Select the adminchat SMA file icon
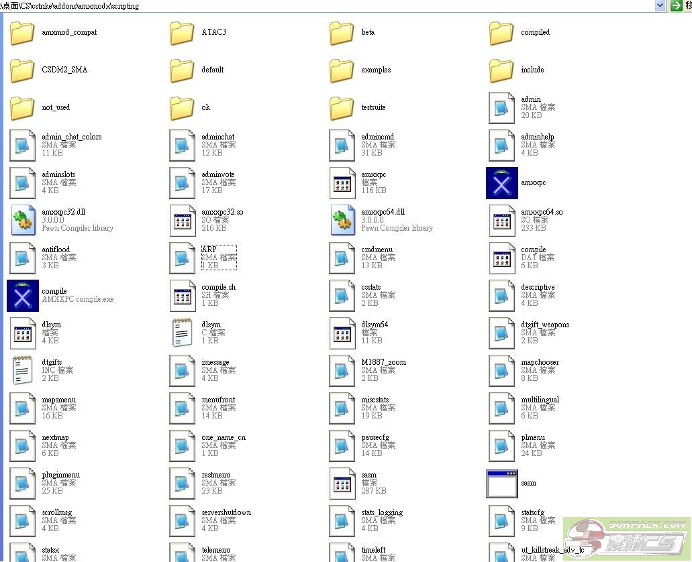Image resolution: width=692 pixels, height=562 pixels. 183,145
